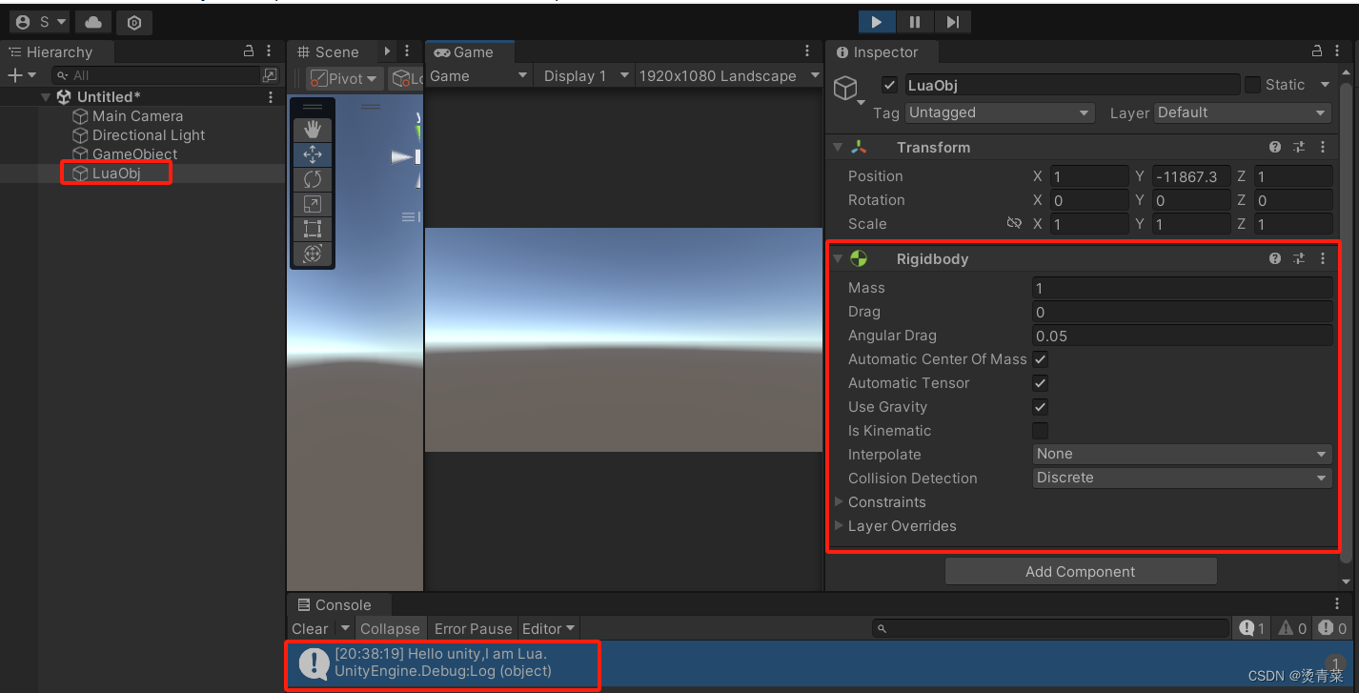Open Unity Cloud services icon
This screenshot has height=693, width=1359.
click(92, 22)
